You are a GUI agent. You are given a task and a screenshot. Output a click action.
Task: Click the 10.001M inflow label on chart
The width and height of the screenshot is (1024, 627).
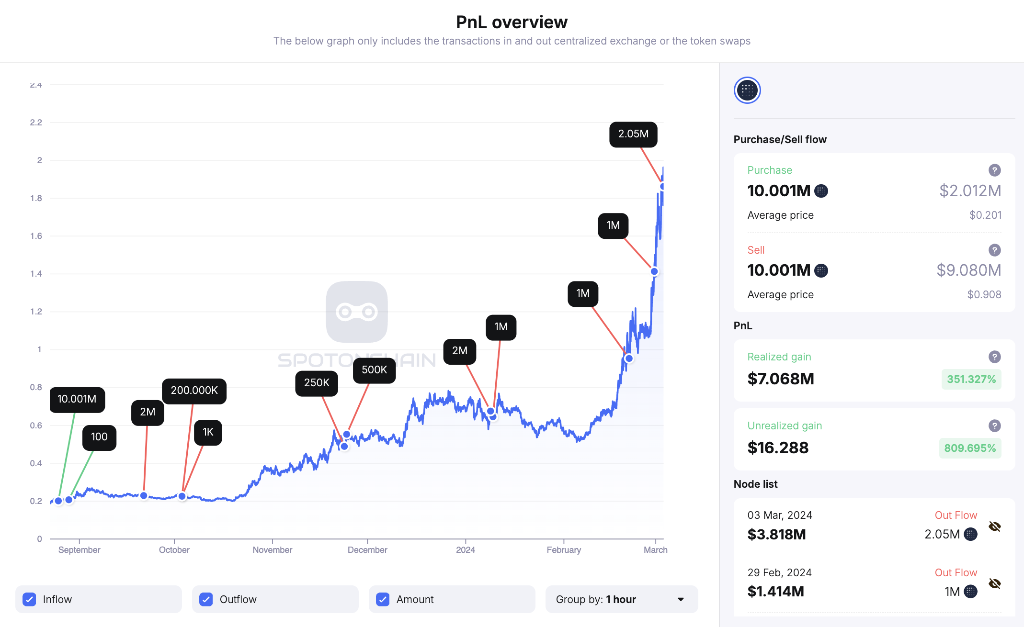point(77,399)
